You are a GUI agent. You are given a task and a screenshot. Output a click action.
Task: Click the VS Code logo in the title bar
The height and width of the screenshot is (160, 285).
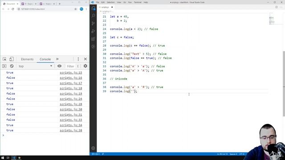pos(92,2)
